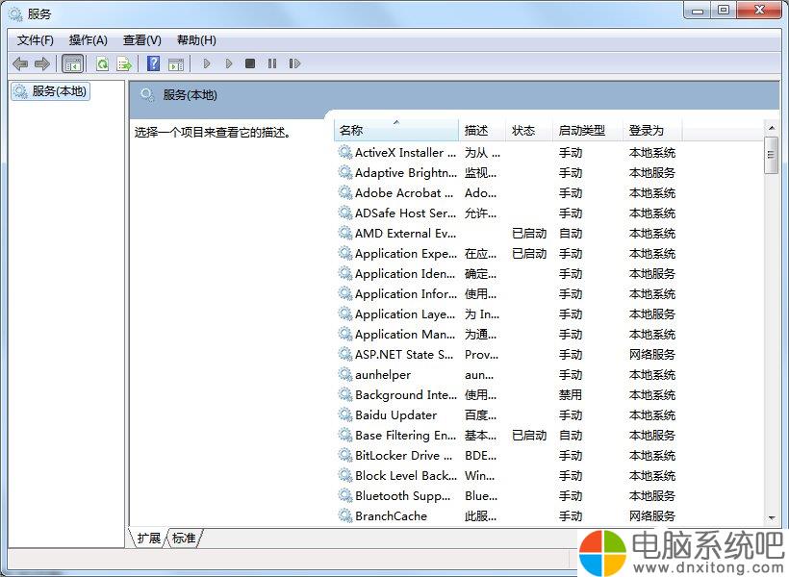Click the Pause Service toolbar icon

[272, 63]
